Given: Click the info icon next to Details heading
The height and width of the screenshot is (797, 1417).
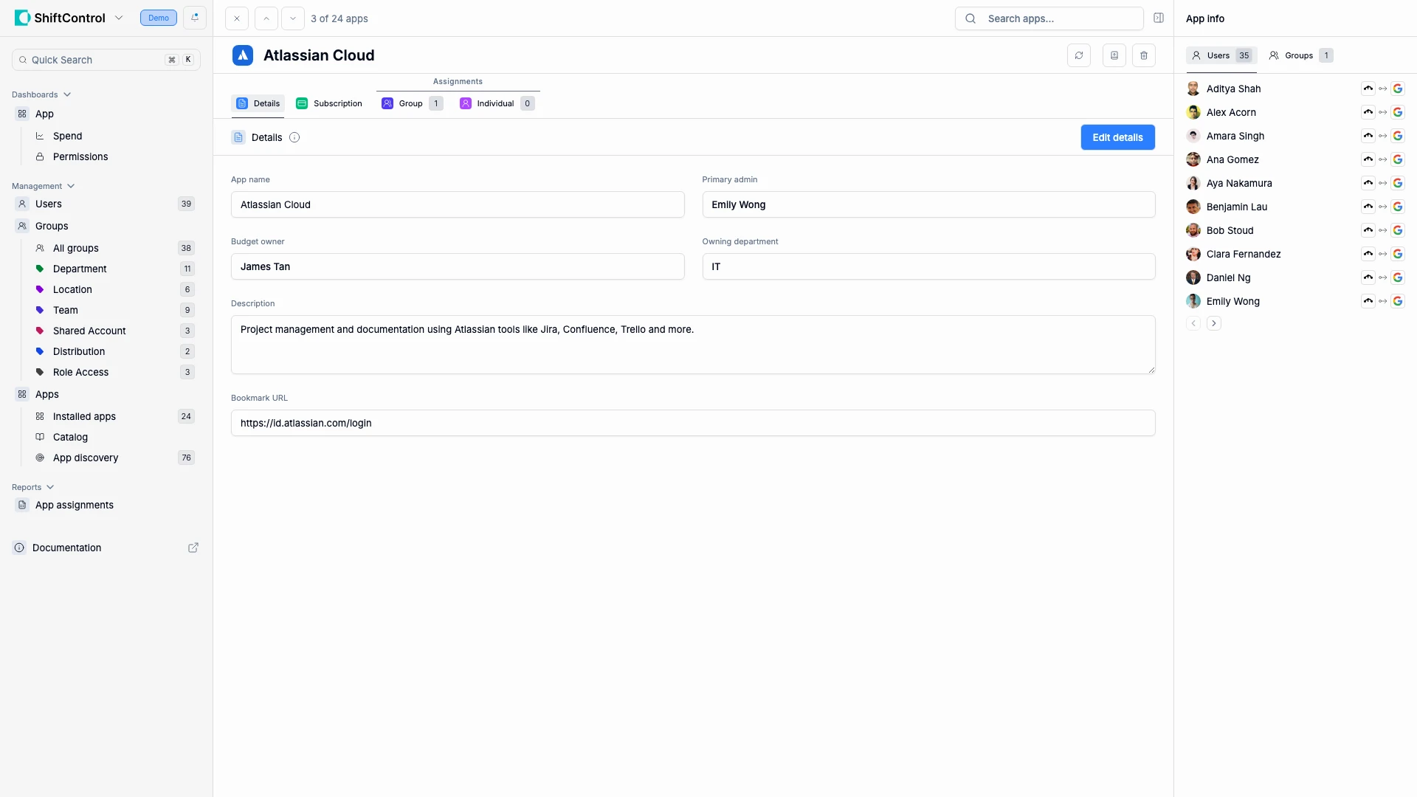Looking at the screenshot, I should pyautogui.click(x=294, y=137).
